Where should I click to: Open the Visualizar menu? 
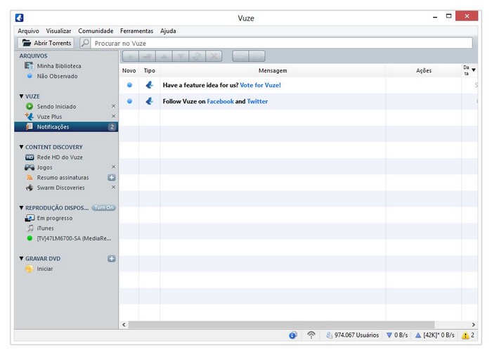click(58, 31)
